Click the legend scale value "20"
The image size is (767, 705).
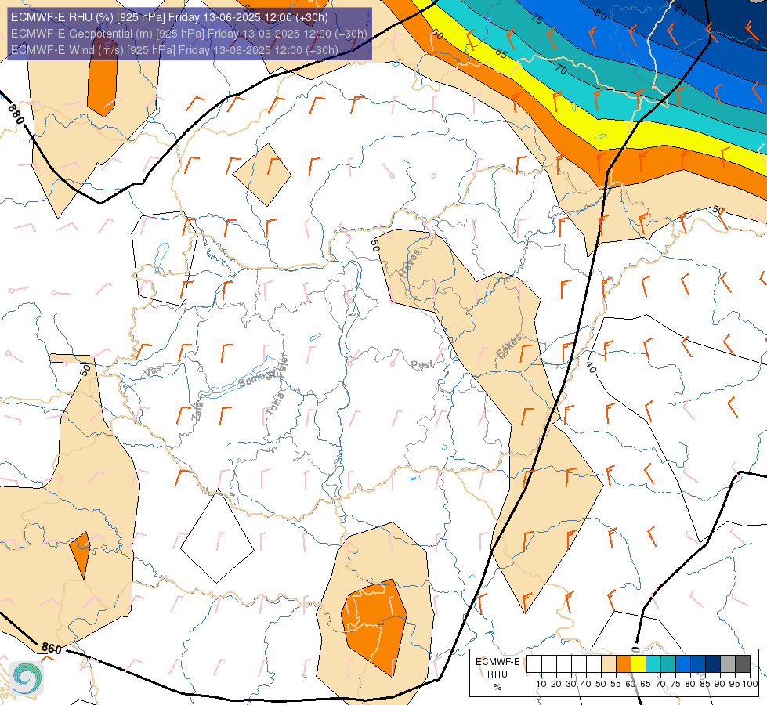tap(556, 684)
